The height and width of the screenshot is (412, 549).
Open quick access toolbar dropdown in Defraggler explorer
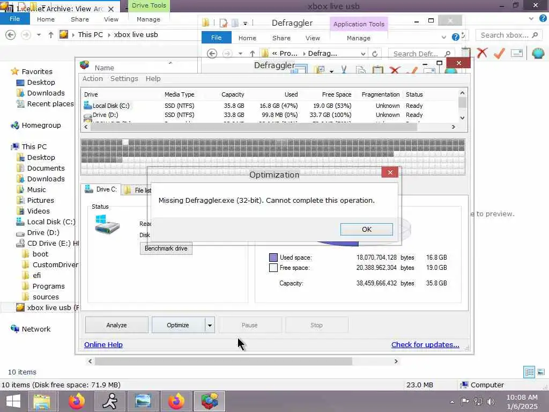246,24
